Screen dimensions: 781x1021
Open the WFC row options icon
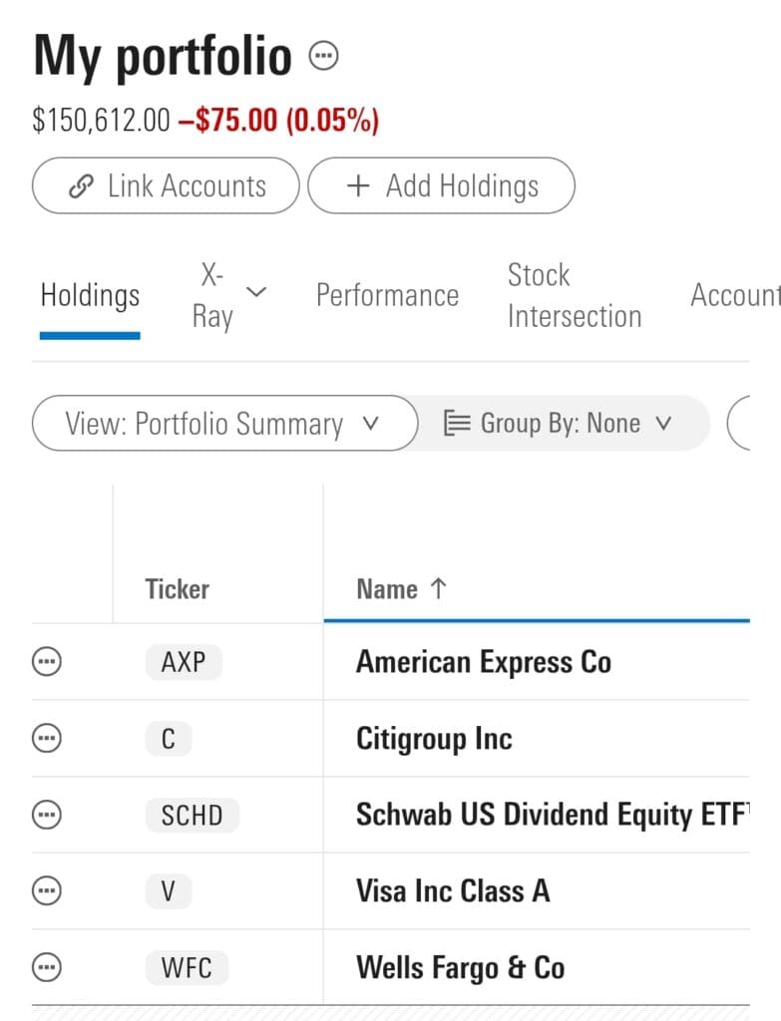47,967
